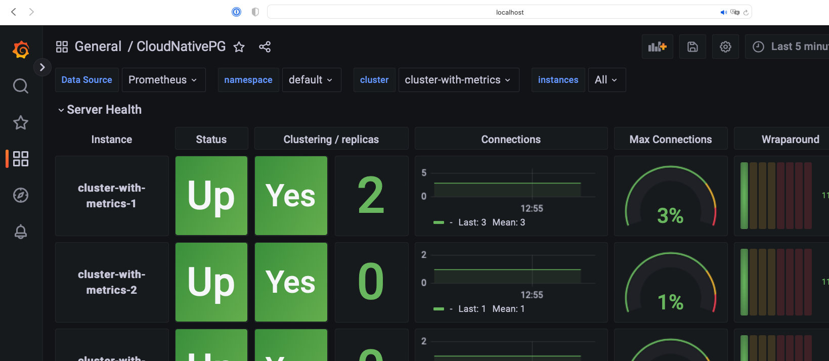Click the cluster-with-metrics-1 instance panel
The image size is (829, 361).
112,196
